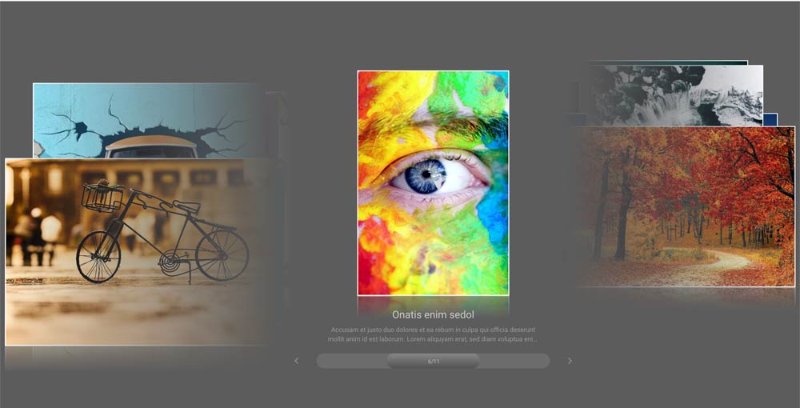This screenshot has height=408, width=800.
Task: Click the slider track right of the handle
Action: [x=514, y=361]
